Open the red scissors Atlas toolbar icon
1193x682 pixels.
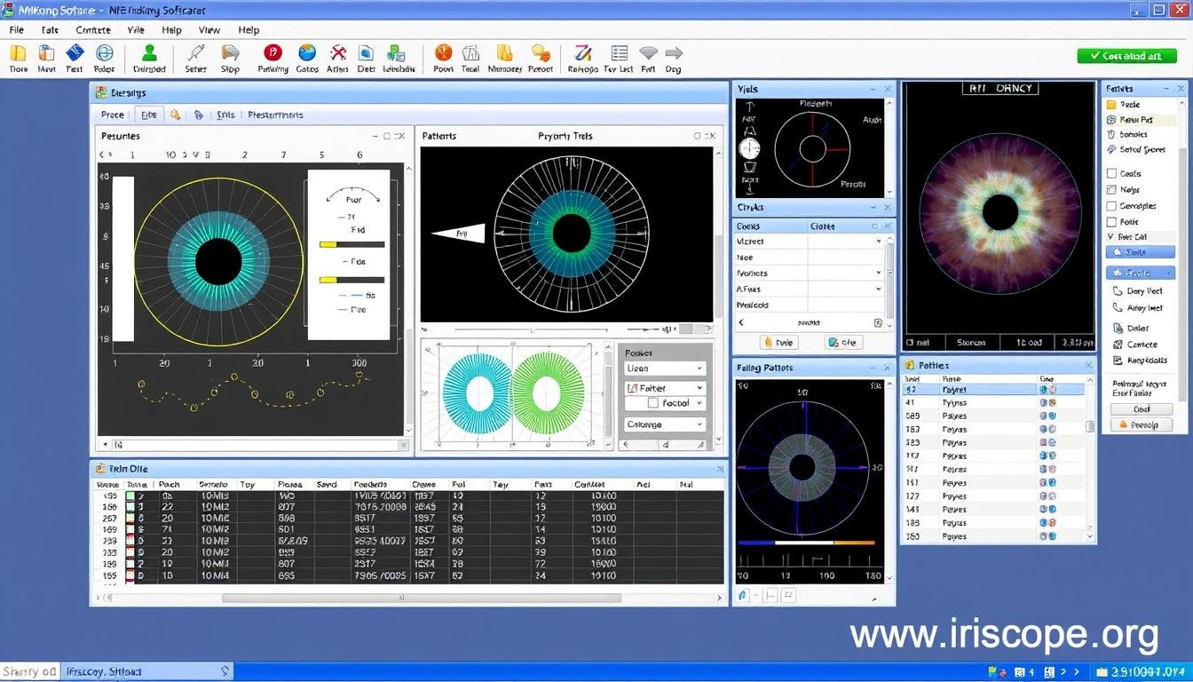(x=338, y=55)
